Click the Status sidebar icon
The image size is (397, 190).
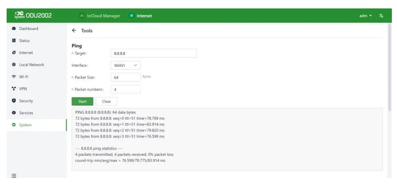pos(14,40)
